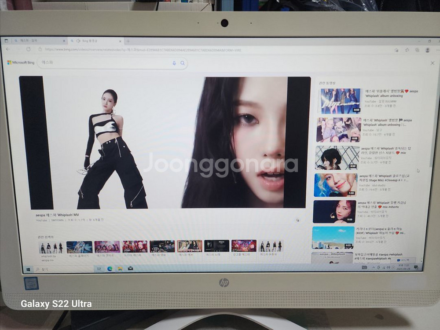Show hidden tray icons chevron
Screen dimensions: 440x330
374,268
